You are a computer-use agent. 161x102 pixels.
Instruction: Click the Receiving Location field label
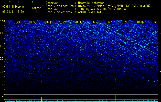[x=60, y=6]
